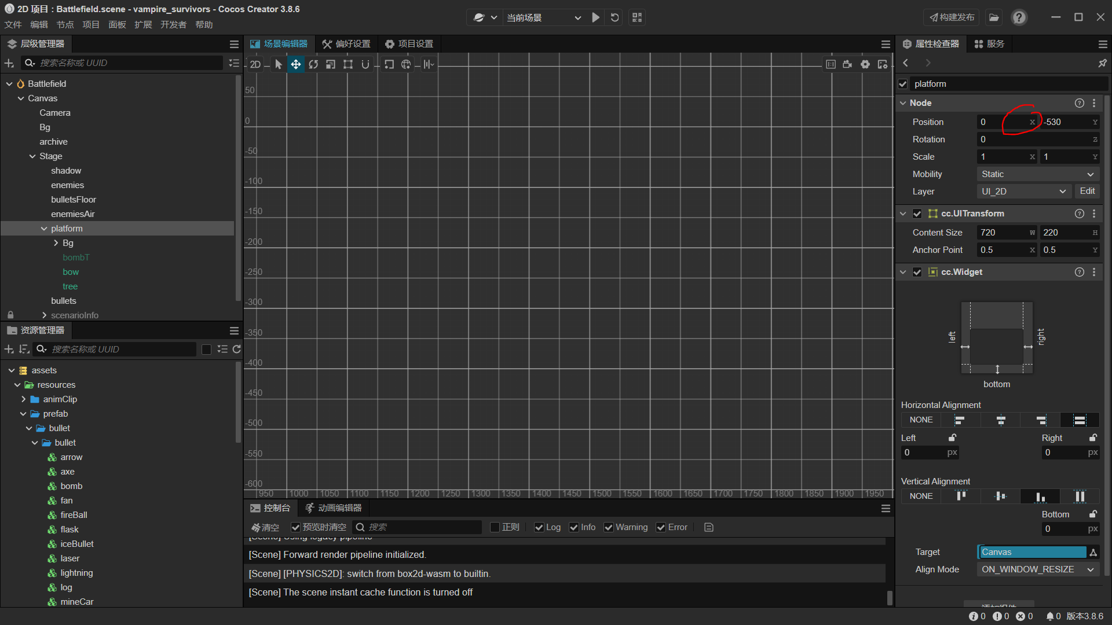
Task: Click the refresh assets icon
Action: pos(236,349)
